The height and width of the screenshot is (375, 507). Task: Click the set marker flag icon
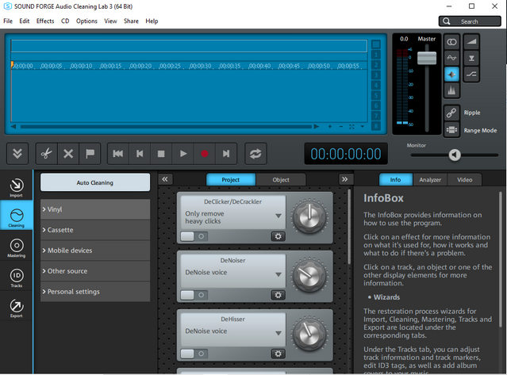pyautogui.click(x=90, y=154)
